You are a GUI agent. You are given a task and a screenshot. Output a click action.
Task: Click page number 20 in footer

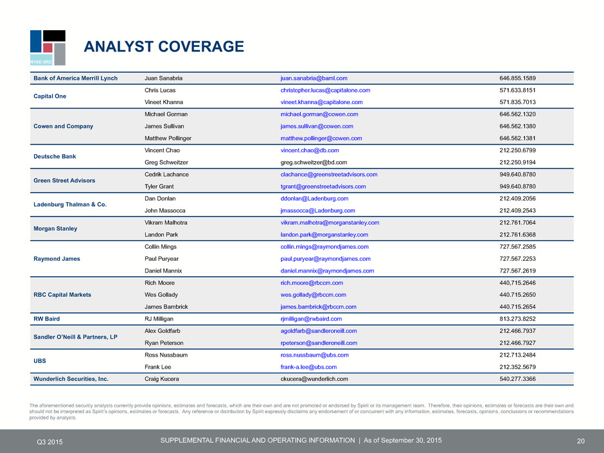point(581,441)
